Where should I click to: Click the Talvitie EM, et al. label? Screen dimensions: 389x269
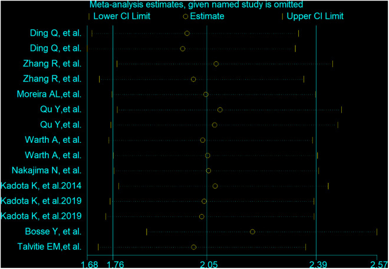click(x=50, y=247)
